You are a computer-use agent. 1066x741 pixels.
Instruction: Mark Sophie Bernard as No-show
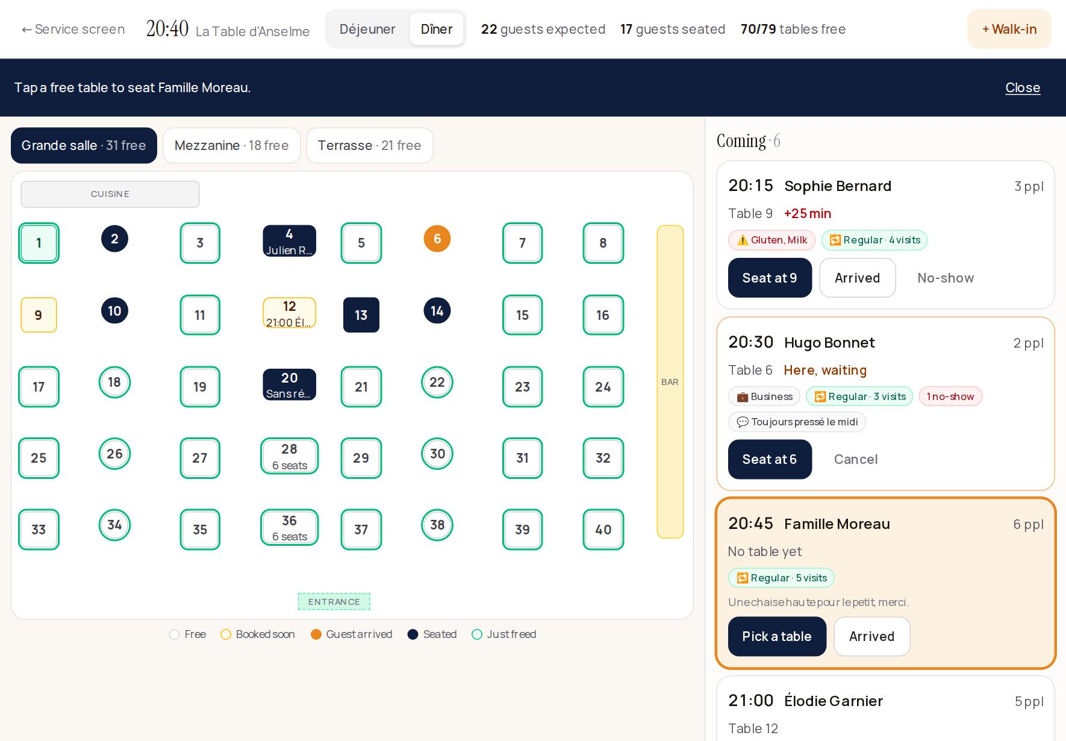tap(946, 278)
